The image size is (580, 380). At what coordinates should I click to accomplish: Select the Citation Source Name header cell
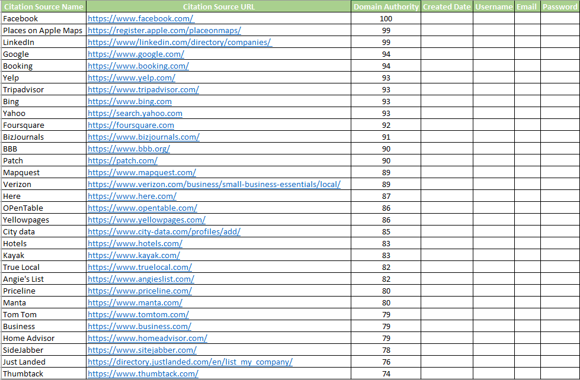(43, 7)
